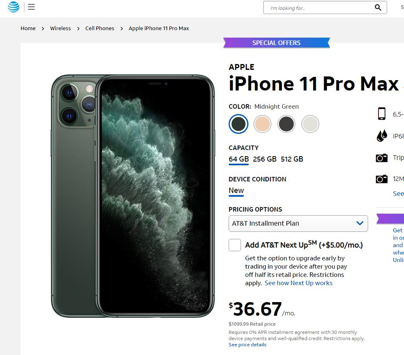Click the search magnifying glass icon

378,7
